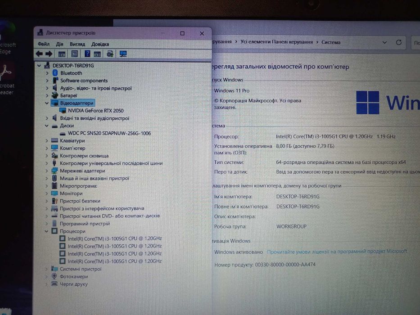This screenshot has height=315, width=420.
Task: Expand the Bluetooth category
Action: [x=47, y=73]
